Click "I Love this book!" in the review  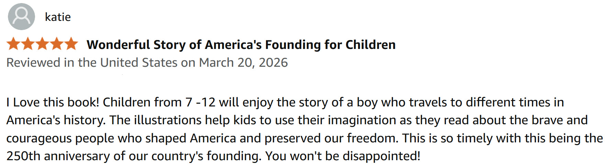53,102
